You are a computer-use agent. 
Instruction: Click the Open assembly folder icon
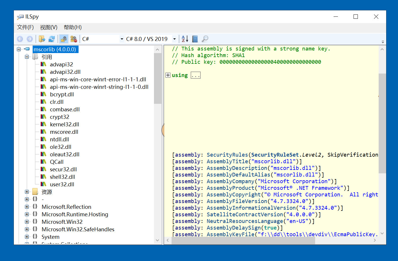[x=42, y=39]
